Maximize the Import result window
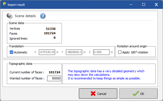Image resolution: width=163 pixels, height=101 pixels. [x=144, y=4]
